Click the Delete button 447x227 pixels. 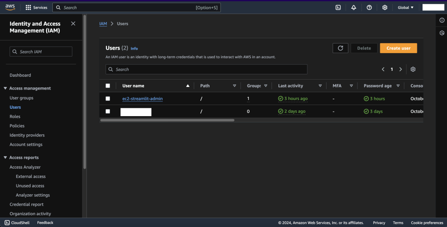point(364,48)
